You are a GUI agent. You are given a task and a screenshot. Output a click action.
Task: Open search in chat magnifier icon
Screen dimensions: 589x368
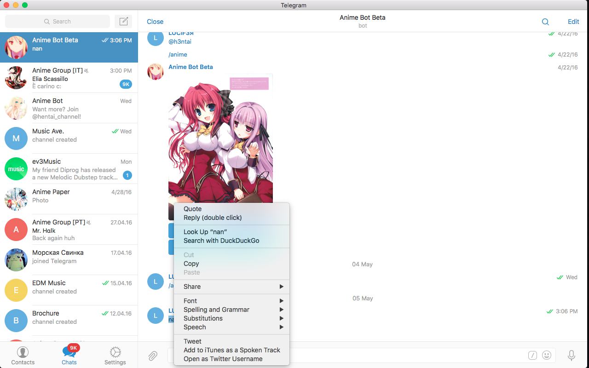545,22
